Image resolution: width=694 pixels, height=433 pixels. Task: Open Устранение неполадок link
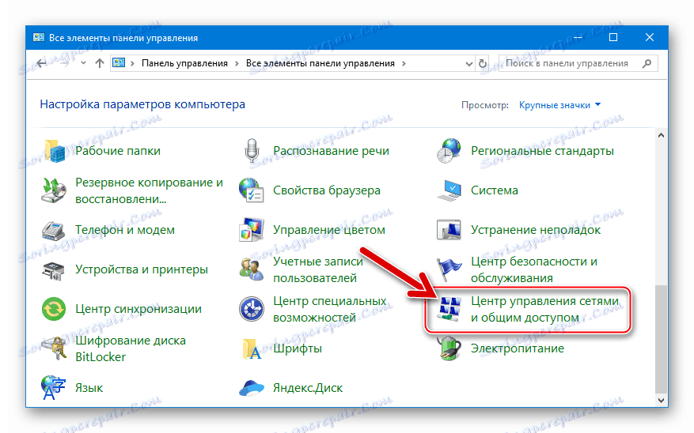click(536, 230)
